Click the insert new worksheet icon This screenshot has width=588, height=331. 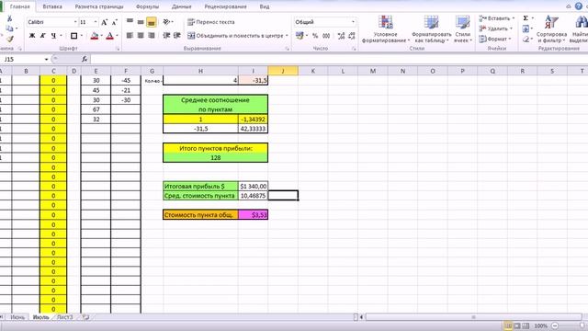pos(85,317)
